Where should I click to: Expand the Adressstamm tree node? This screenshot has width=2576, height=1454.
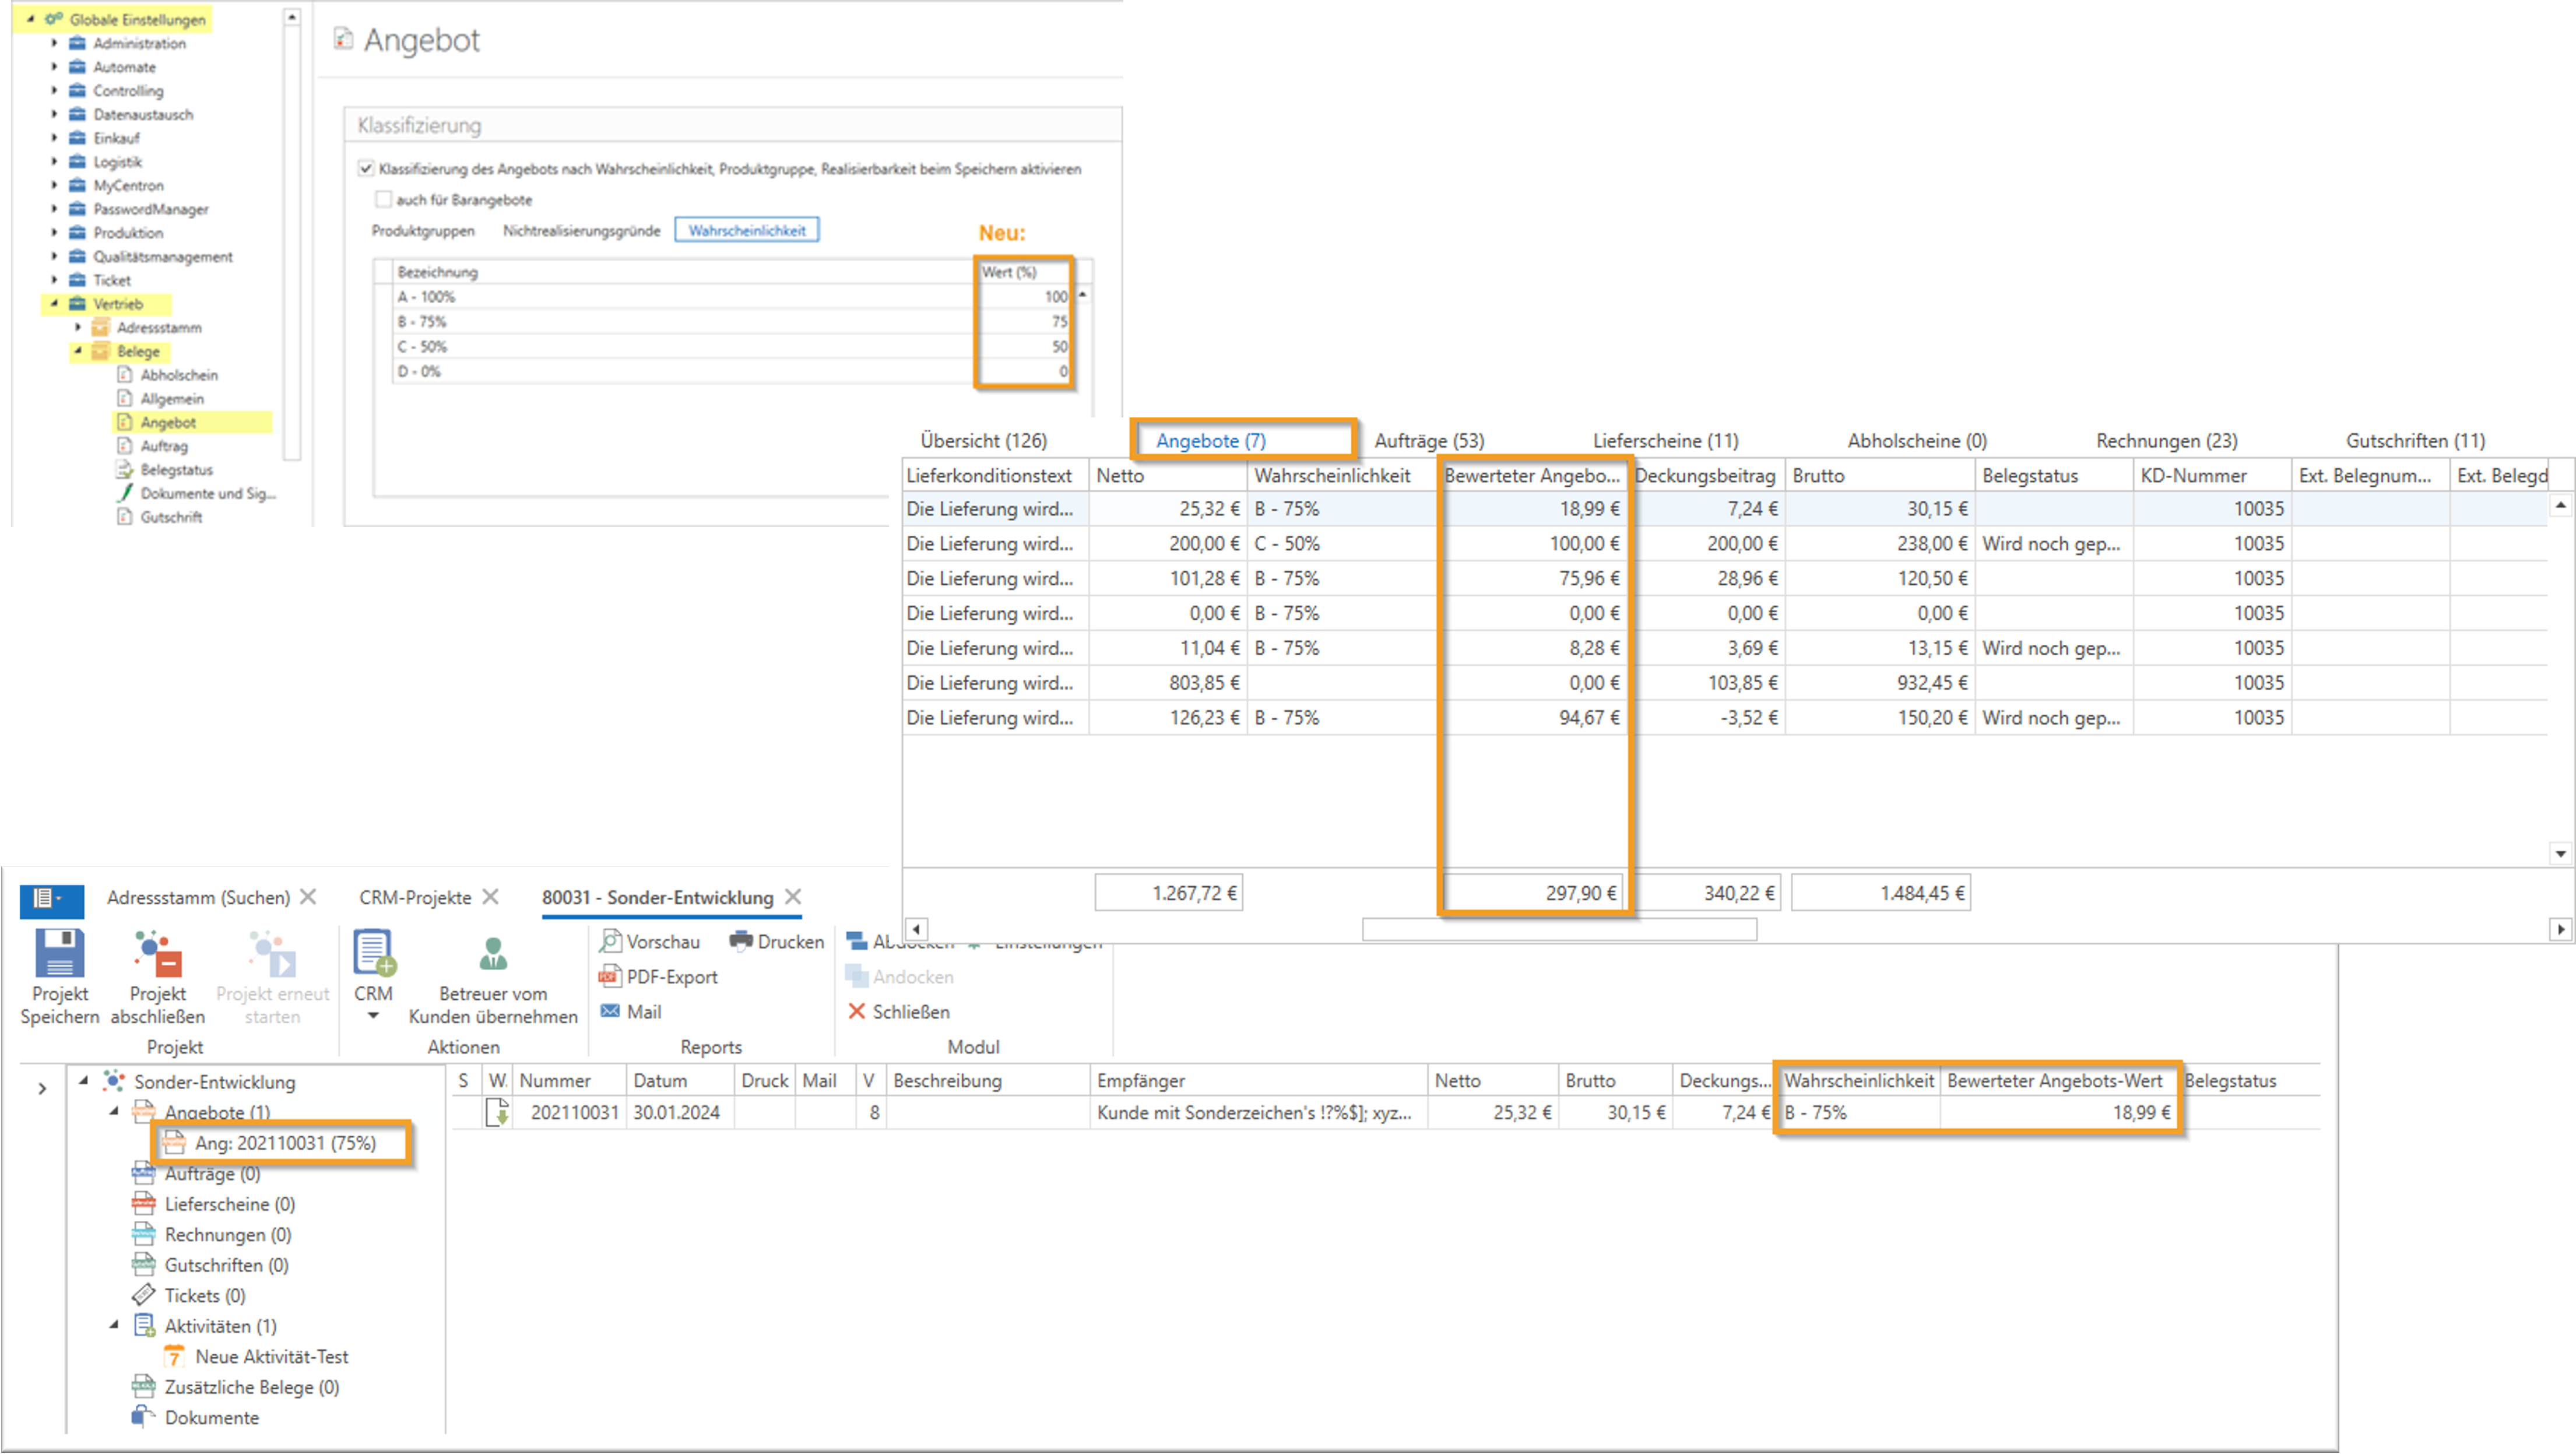click(78, 327)
